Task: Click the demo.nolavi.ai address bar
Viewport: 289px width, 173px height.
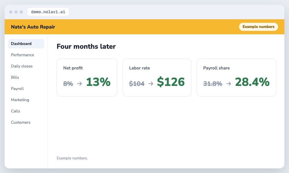Action: pyautogui.click(x=48, y=12)
